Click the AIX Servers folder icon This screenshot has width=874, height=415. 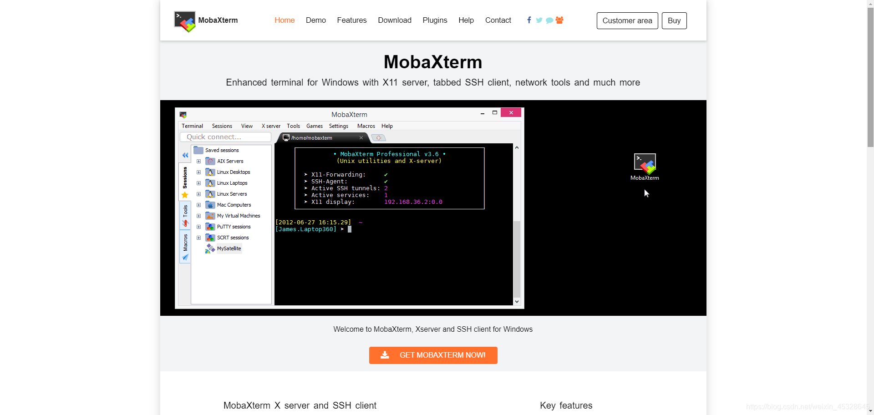point(210,161)
